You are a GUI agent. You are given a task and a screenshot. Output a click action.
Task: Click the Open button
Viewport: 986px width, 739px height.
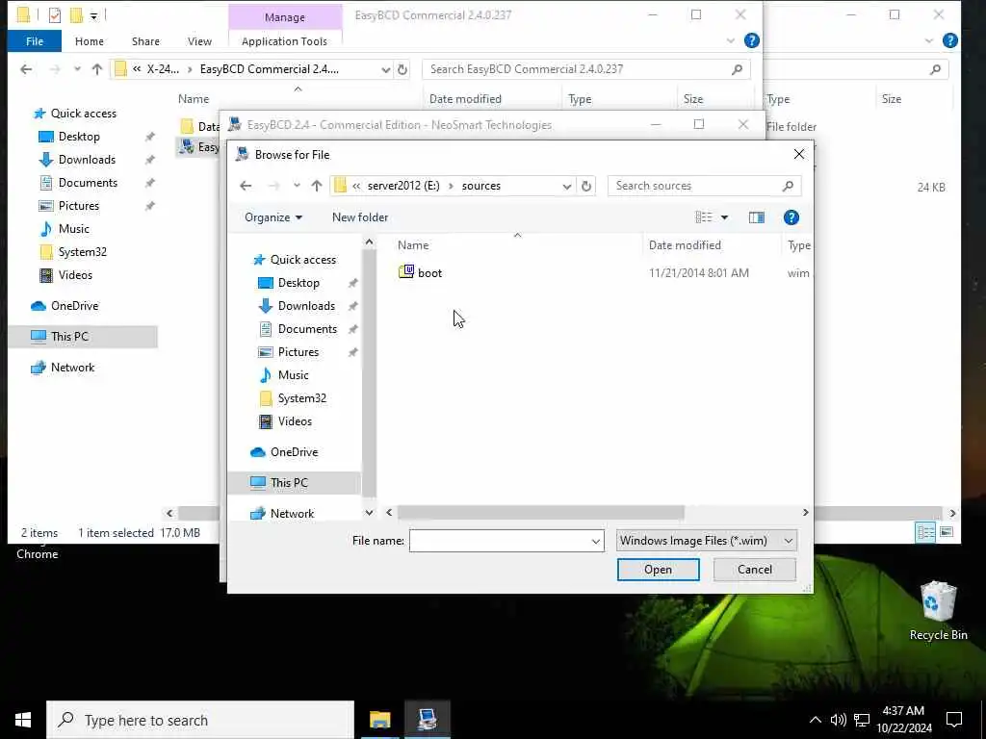658,570
